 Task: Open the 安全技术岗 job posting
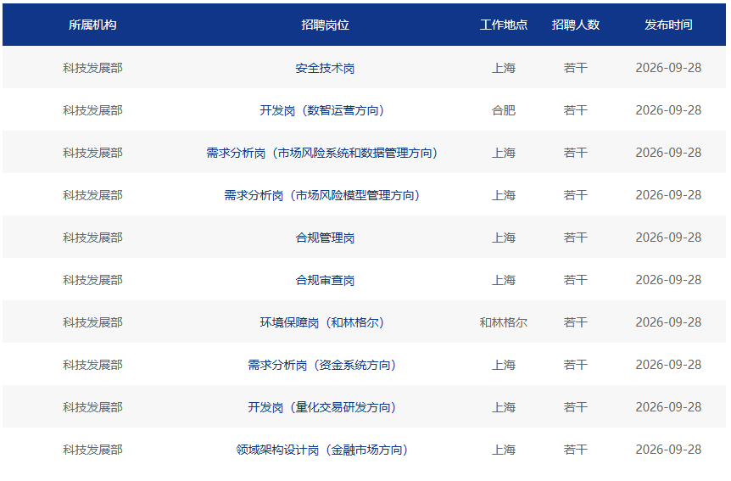[325, 68]
